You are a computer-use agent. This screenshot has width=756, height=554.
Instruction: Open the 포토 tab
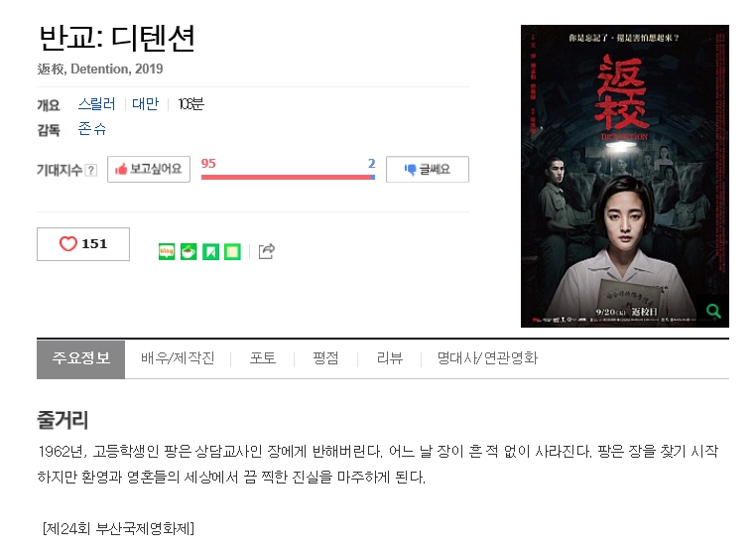[262, 358]
